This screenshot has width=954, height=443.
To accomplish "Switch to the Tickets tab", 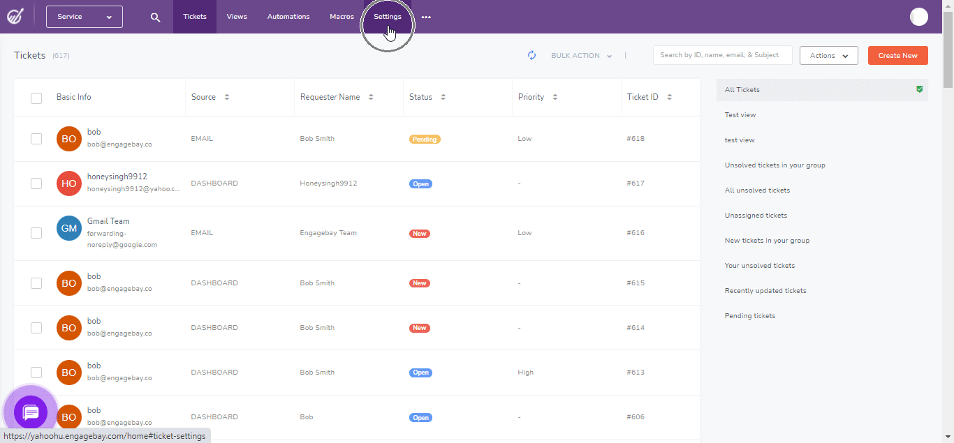I will click(195, 17).
